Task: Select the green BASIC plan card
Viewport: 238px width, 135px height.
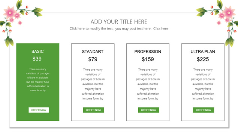Action: point(38,82)
